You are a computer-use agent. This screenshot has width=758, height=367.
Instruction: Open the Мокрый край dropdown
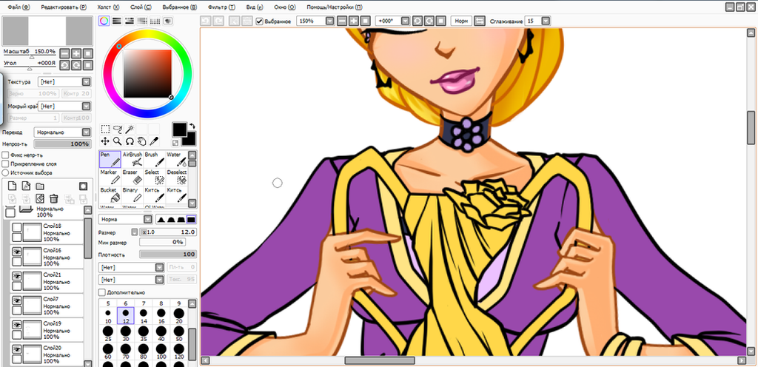tap(65, 106)
